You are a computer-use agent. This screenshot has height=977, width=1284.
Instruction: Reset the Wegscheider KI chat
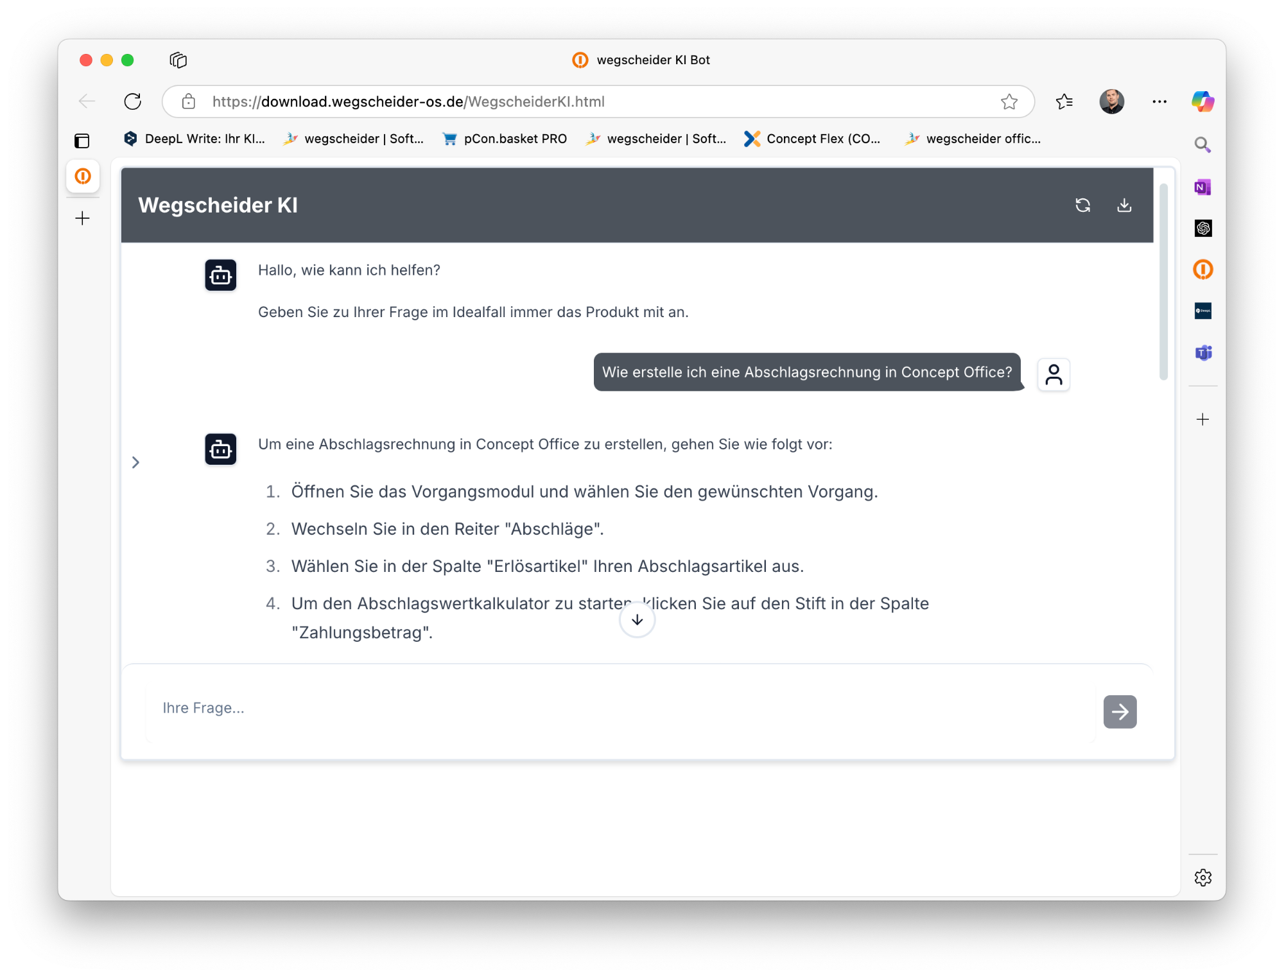(1083, 205)
